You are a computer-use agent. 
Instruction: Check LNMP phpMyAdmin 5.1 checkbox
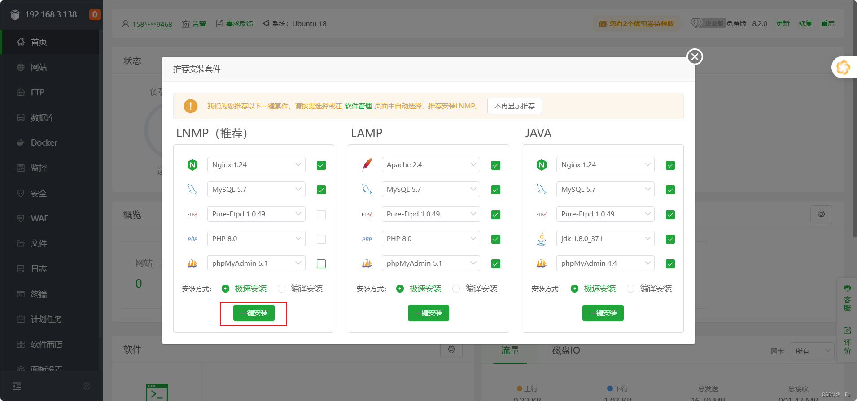click(x=321, y=264)
